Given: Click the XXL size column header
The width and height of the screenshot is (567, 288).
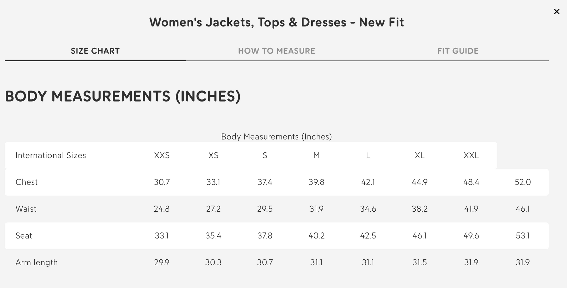Looking at the screenshot, I should click(471, 155).
